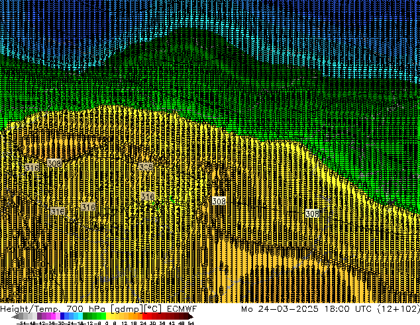Pick the darkest green legend swatch
Viewport: 420px width, 325px height.
[85, 316]
